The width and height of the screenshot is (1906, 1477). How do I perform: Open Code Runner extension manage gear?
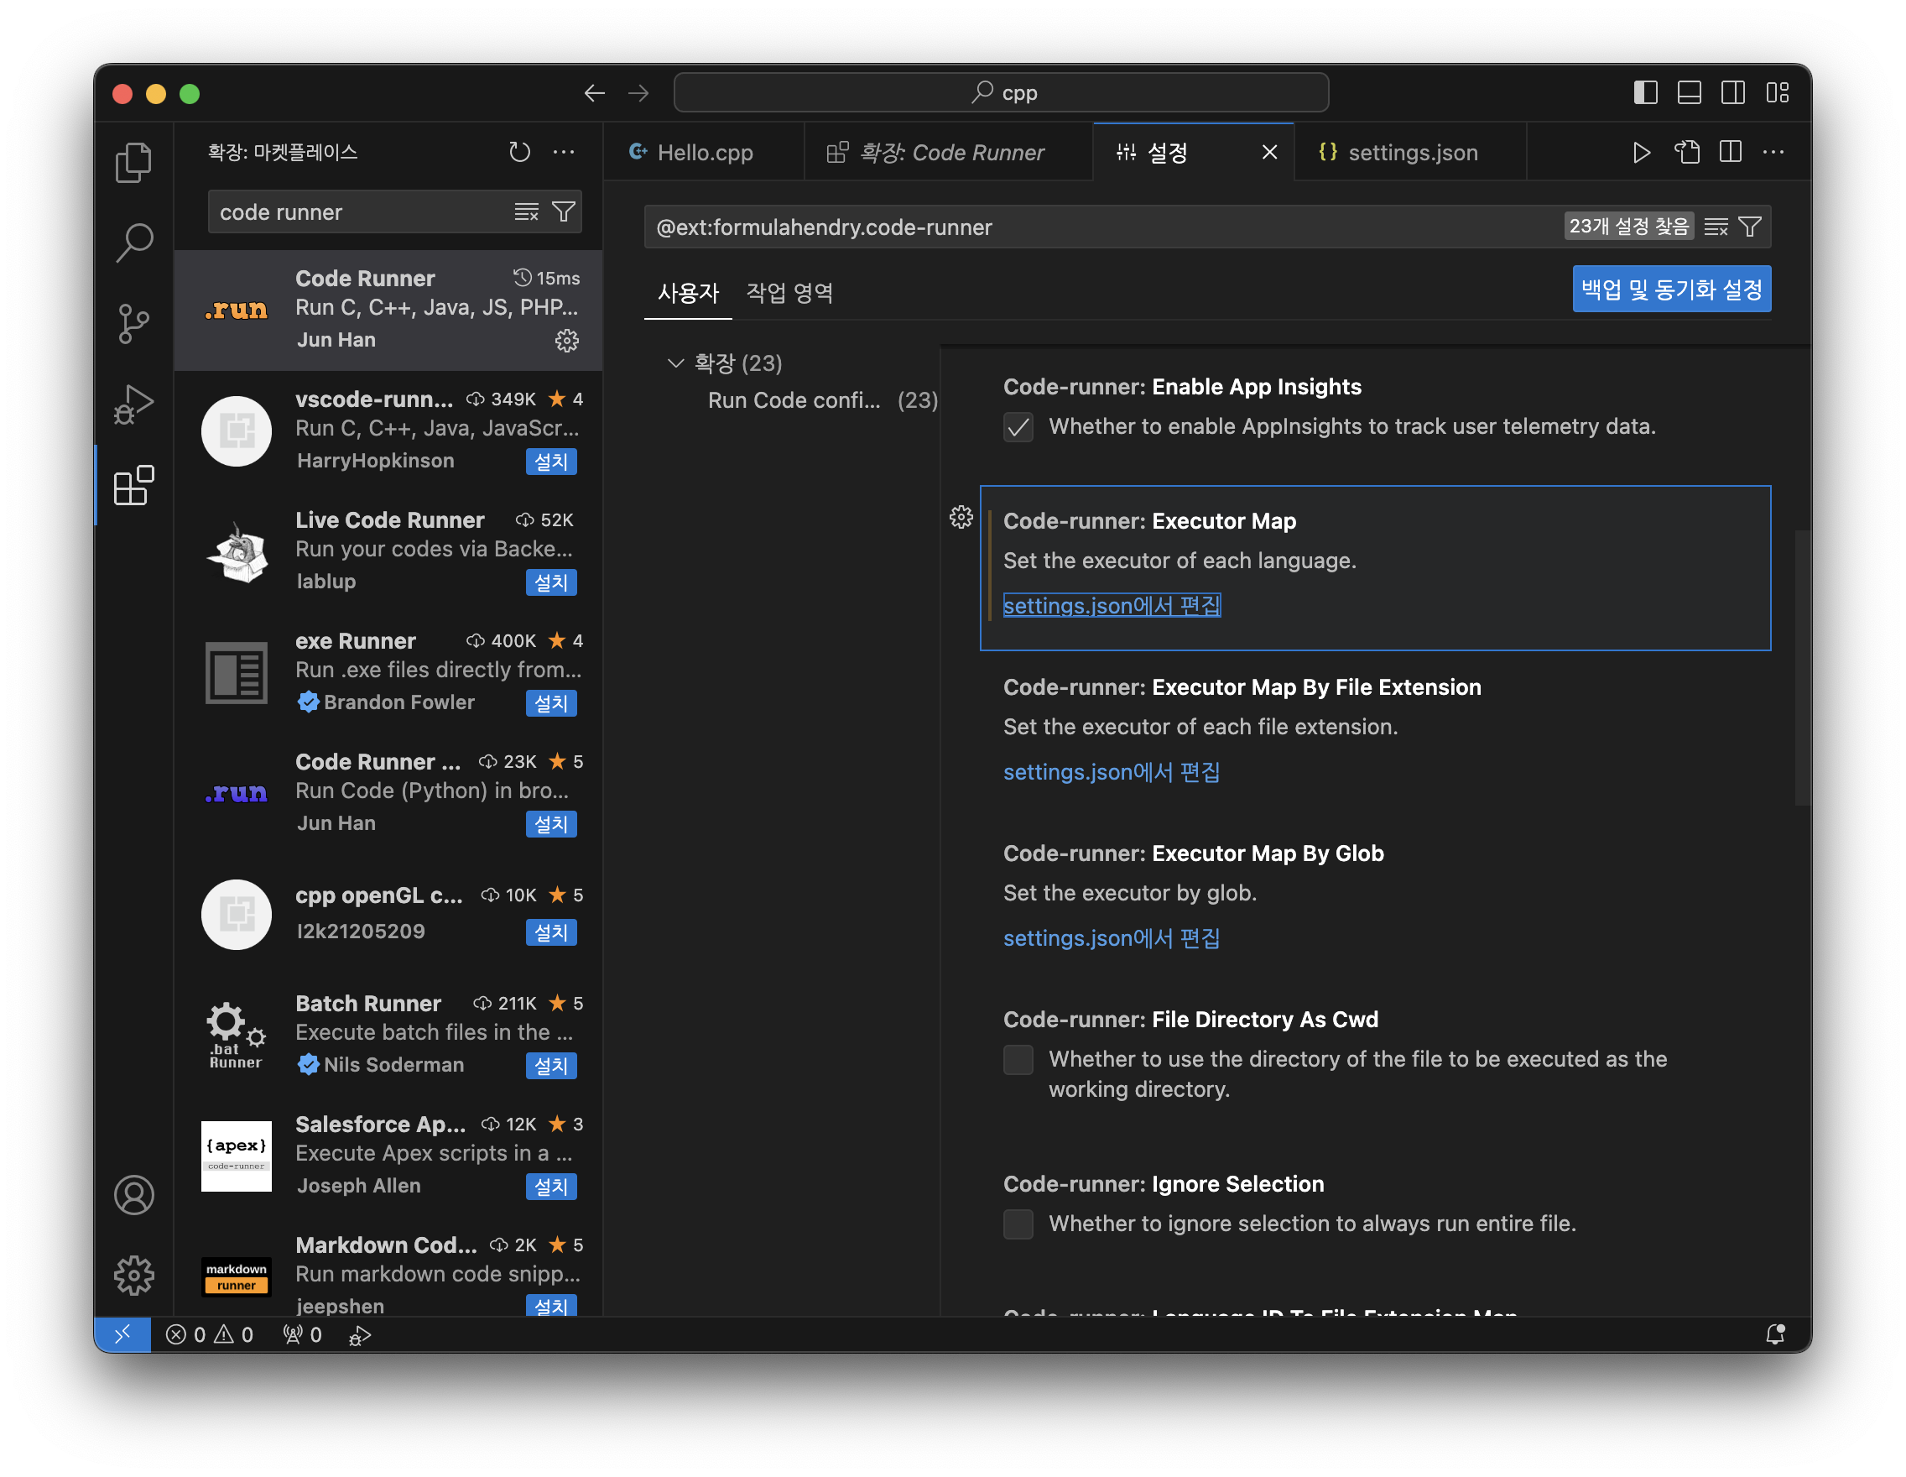566,341
